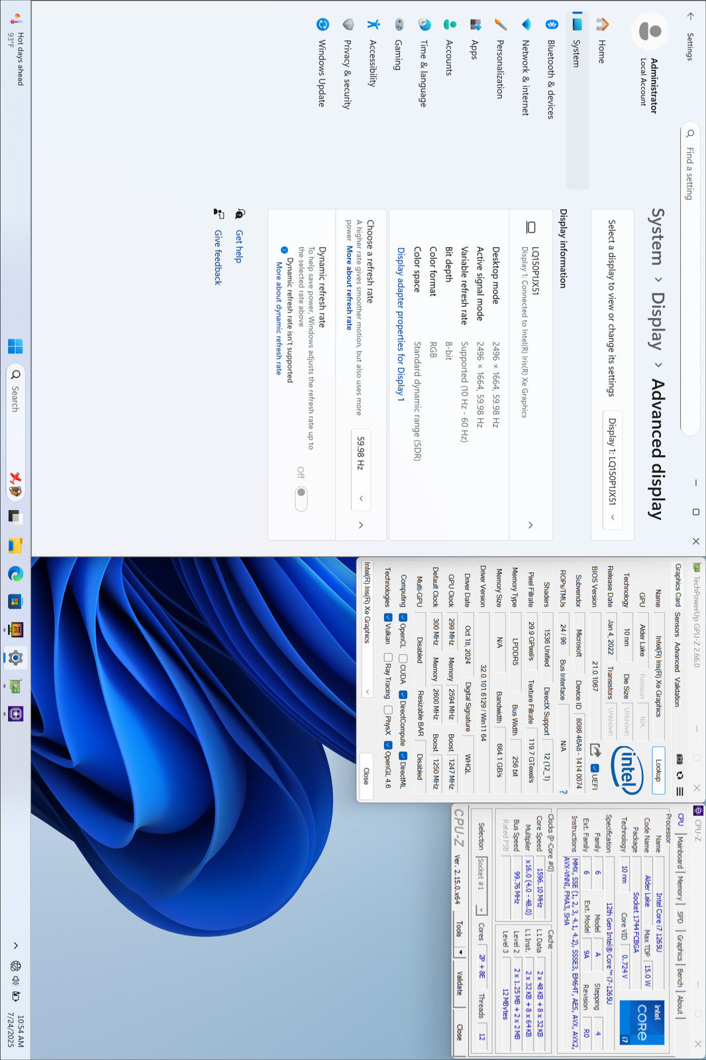Open the Bench tab in CPU-Z
The width and height of the screenshot is (706, 1060).
coord(680,979)
